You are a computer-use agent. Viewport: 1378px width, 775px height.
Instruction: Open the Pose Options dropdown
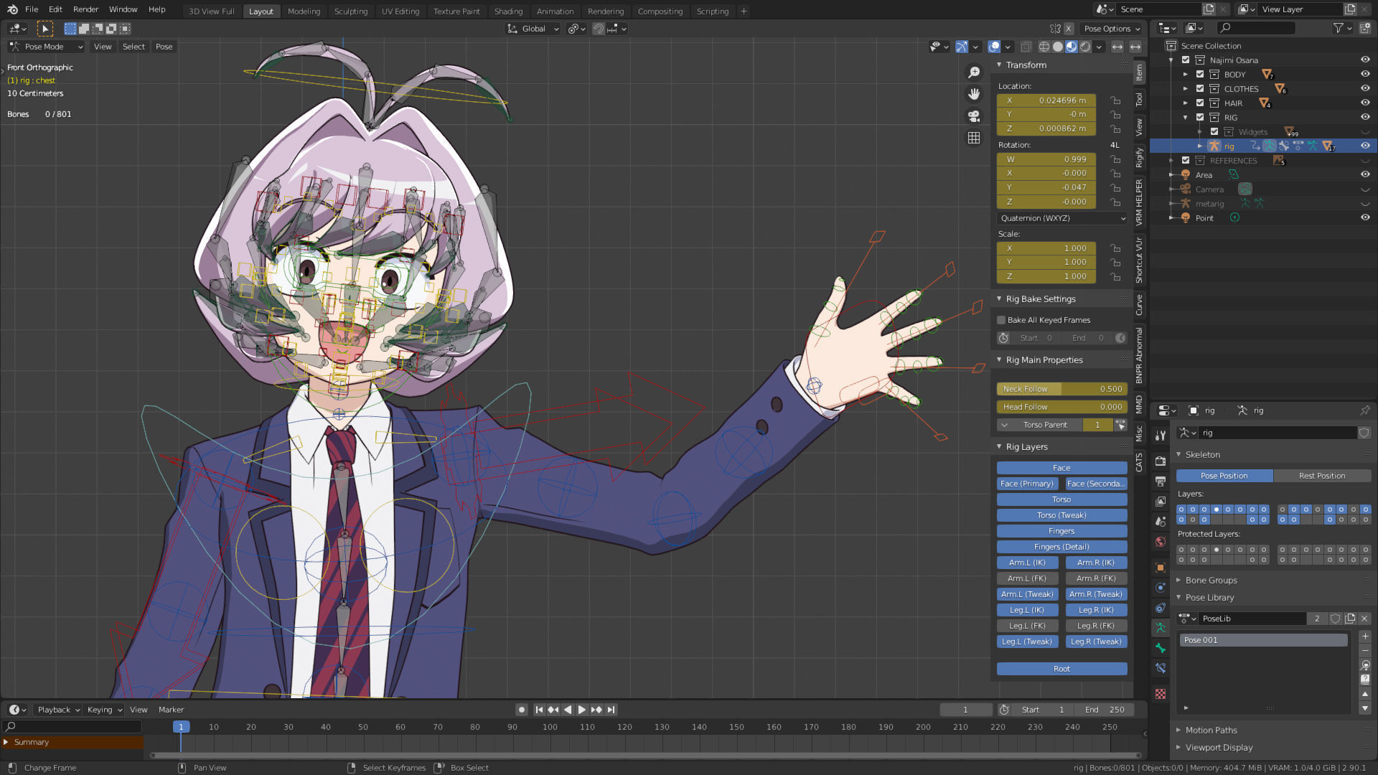pyautogui.click(x=1112, y=29)
